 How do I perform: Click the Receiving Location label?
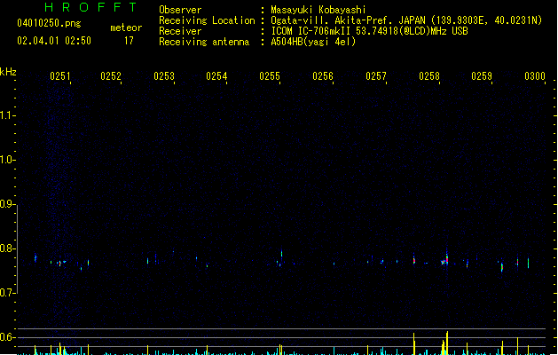tap(207, 20)
